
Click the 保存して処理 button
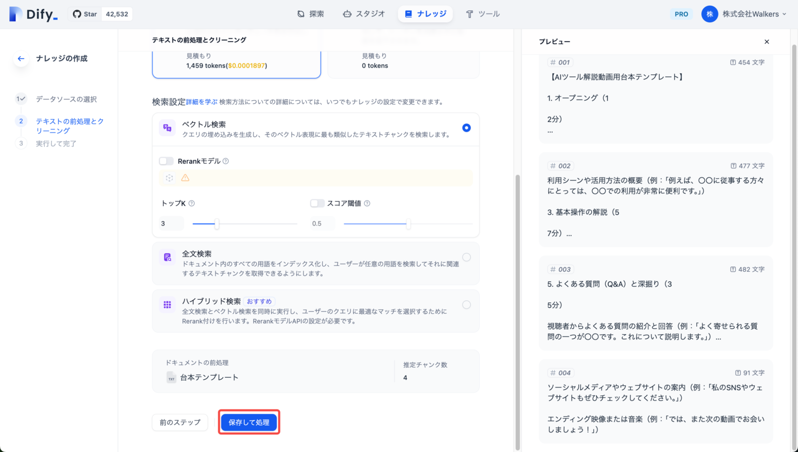pyautogui.click(x=249, y=422)
